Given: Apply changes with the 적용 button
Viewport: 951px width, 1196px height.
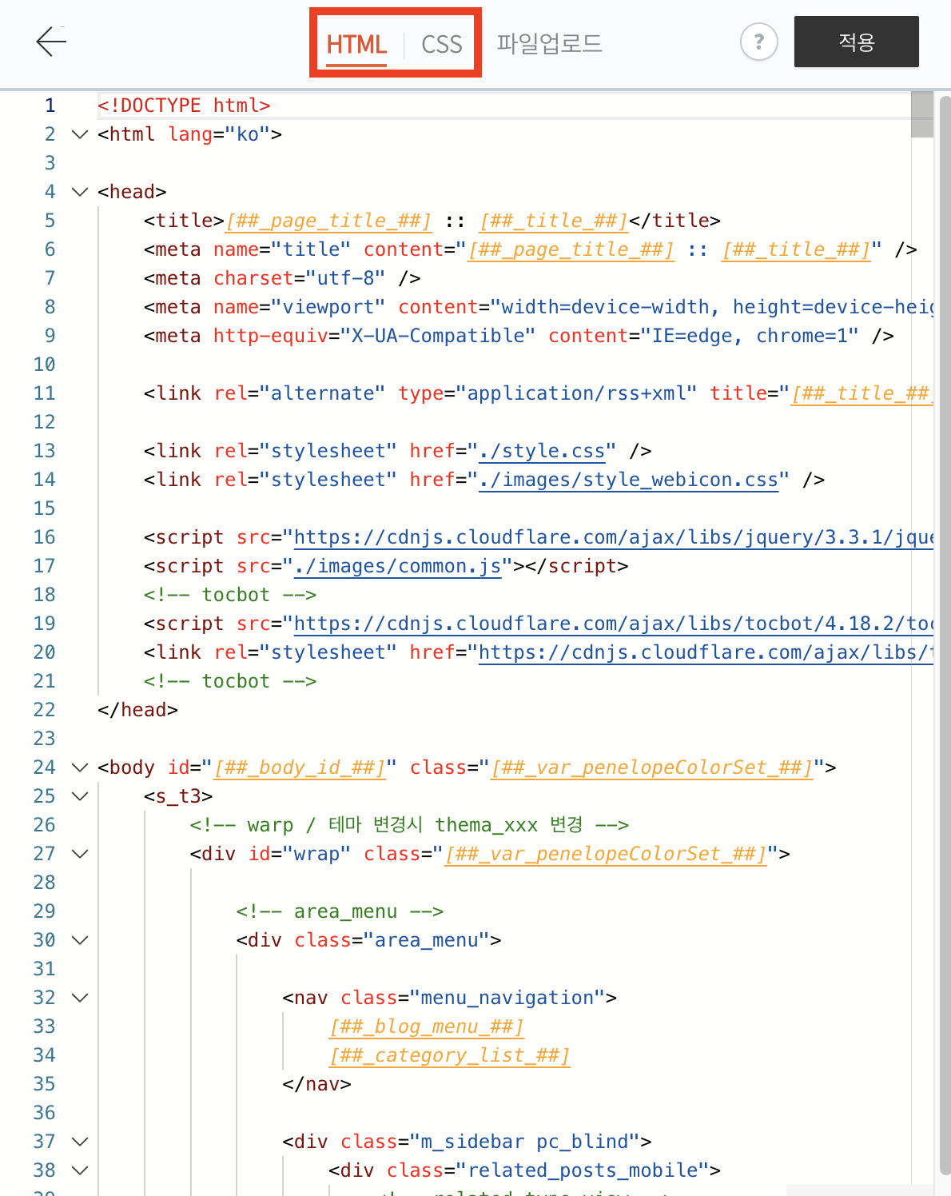Looking at the screenshot, I should coord(857,42).
